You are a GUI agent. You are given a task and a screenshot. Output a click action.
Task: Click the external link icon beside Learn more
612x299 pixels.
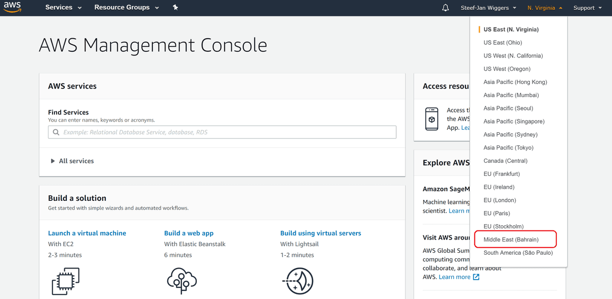point(476,277)
